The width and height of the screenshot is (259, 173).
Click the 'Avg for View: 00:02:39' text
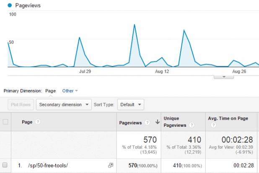(231, 147)
